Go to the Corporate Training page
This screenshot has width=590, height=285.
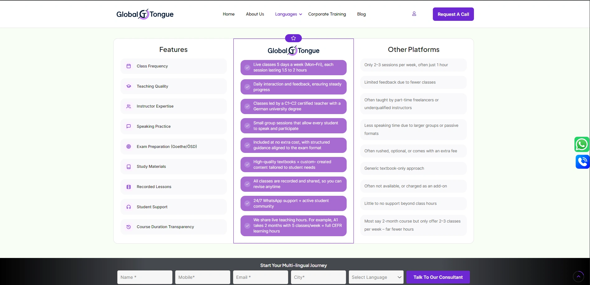[327, 14]
